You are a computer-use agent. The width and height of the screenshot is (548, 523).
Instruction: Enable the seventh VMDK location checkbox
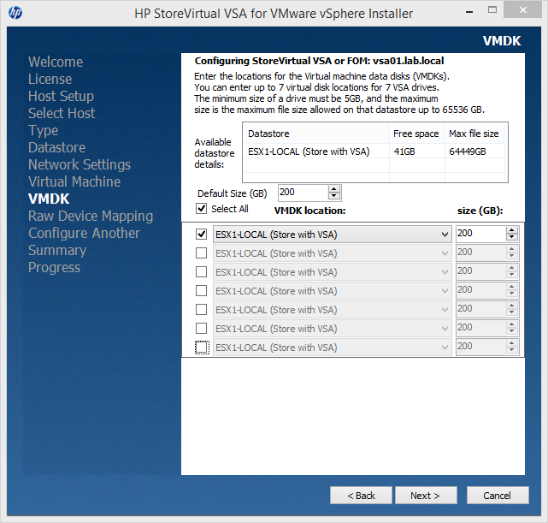click(201, 348)
